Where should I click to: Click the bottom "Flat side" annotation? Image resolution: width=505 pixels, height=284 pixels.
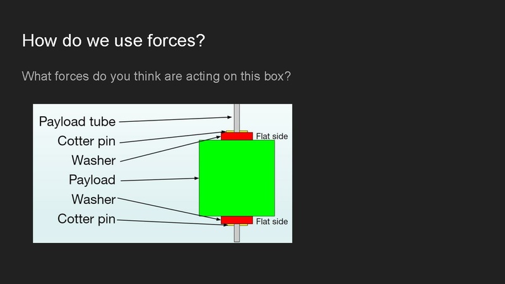click(272, 222)
